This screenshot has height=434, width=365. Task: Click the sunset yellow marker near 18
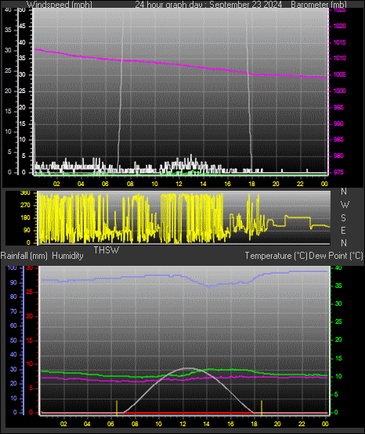pyautogui.click(x=262, y=407)
